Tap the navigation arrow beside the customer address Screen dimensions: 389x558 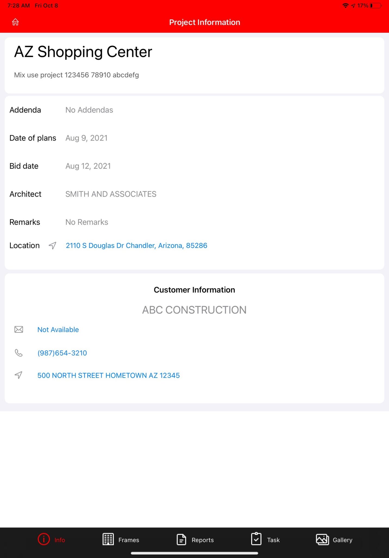(18, 375)
